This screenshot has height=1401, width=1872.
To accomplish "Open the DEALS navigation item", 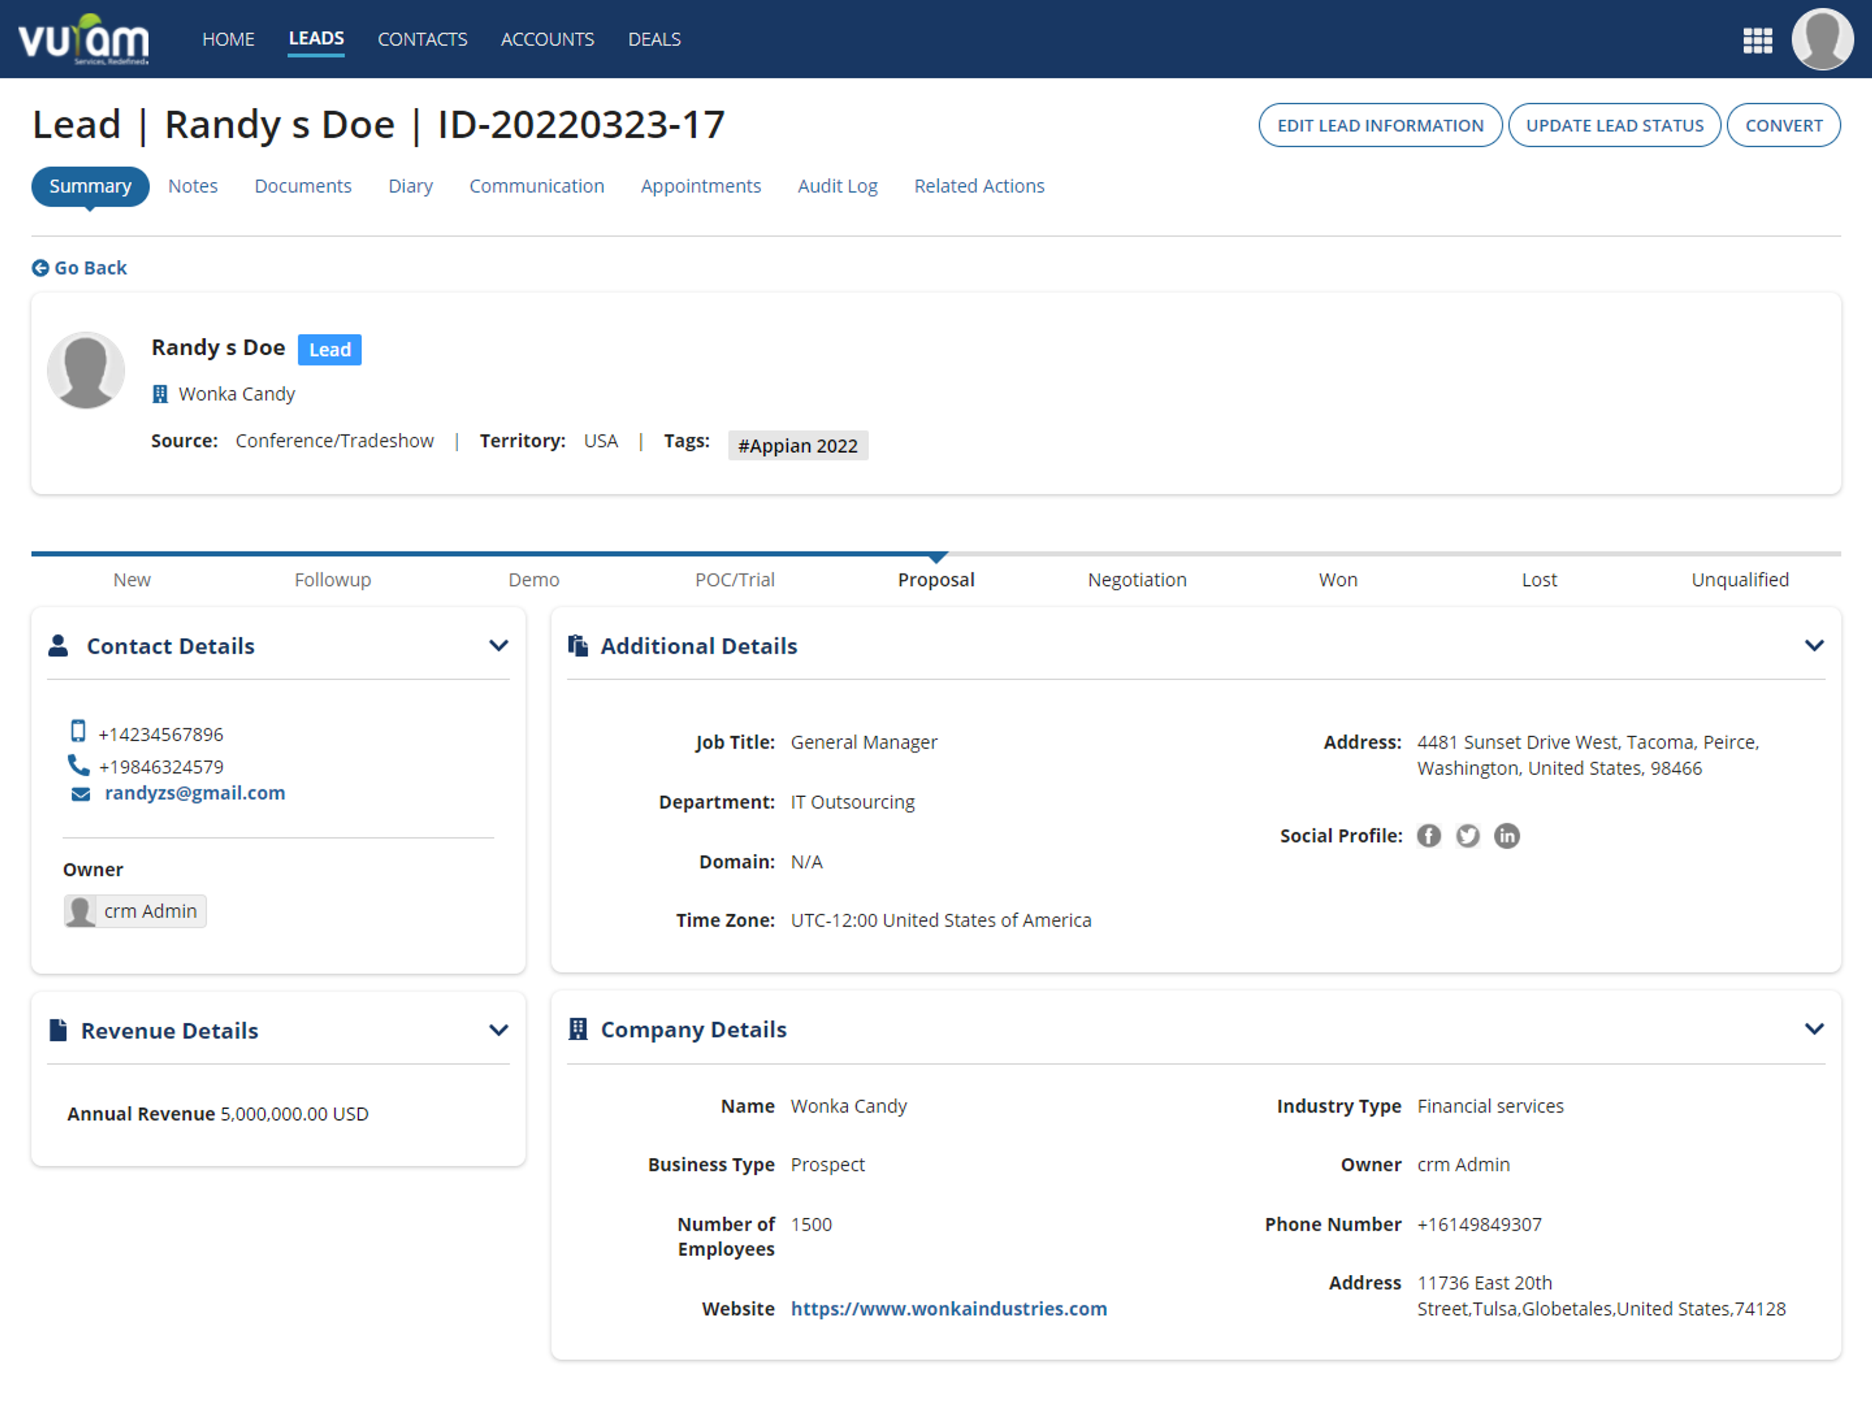I will point(654,40).
